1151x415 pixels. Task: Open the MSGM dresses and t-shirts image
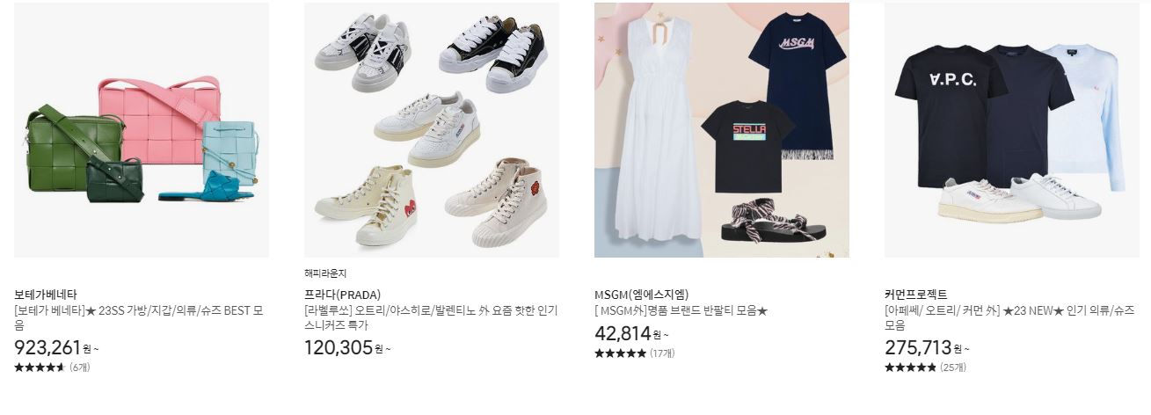(722, 130)
